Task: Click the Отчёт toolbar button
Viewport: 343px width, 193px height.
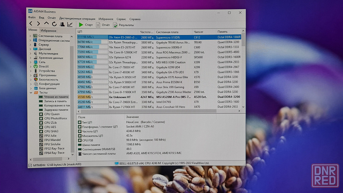Action: coord(103,25)
